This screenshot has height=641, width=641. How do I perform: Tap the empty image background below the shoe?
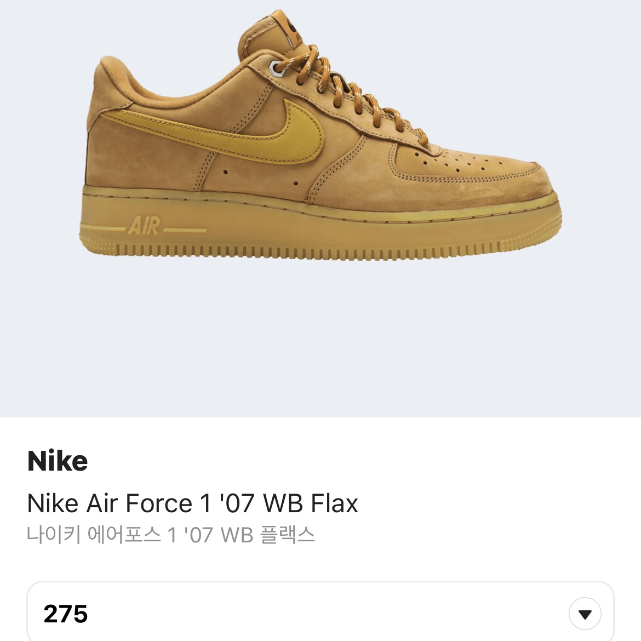[x=320, y=340]
